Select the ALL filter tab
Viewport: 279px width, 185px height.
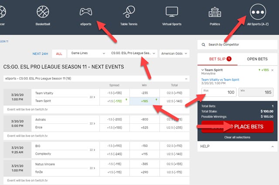59,54
